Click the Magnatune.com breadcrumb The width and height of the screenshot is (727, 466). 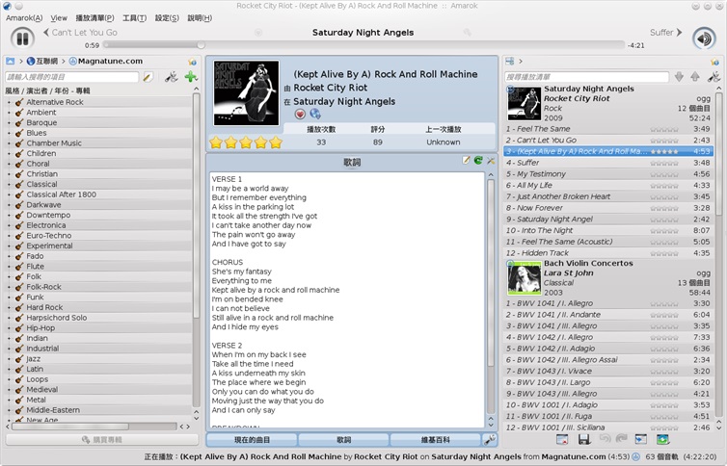(106, 61)
